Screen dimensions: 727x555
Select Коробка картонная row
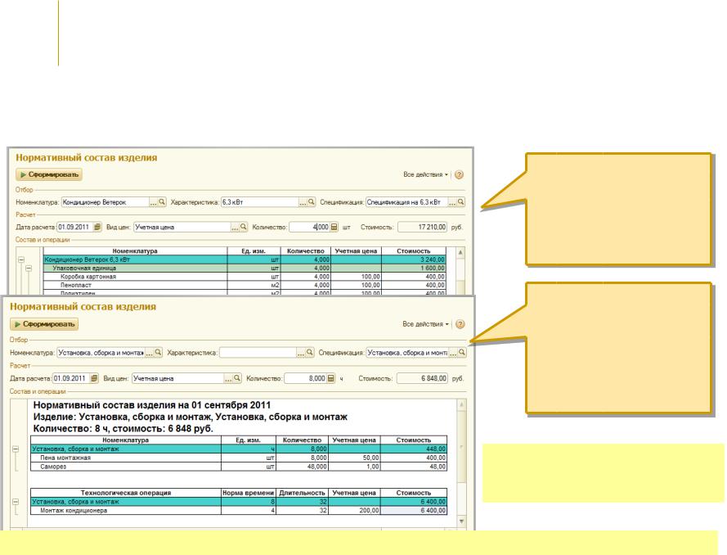[245, 277]
